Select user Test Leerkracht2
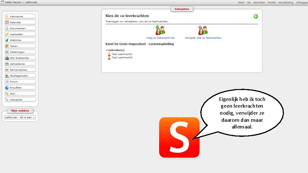The height and width of the screenshot is (173, 308). 122,57
